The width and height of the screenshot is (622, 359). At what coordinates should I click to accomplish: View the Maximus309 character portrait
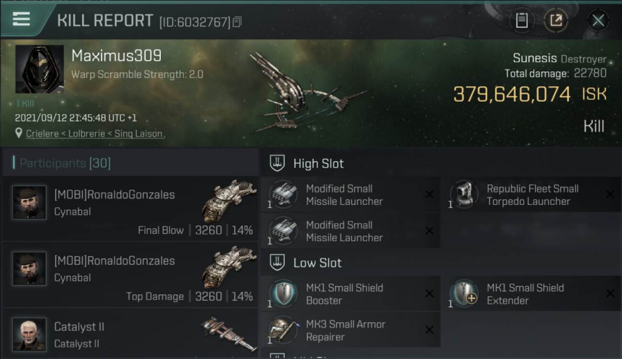(40, 69)
